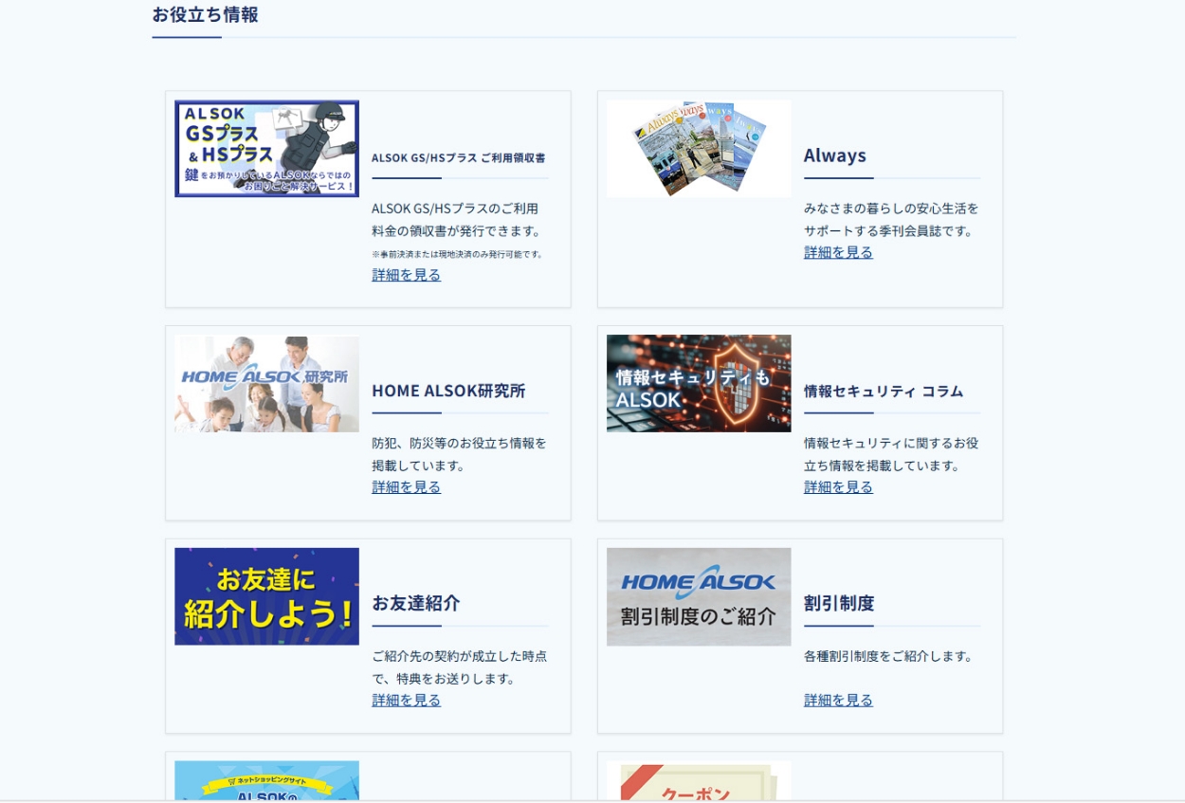Image resolution: width=1185 pixels, height=803 pixels.
Task: Click the 割引制度 card heading
Action: click(x=839, y=603)
